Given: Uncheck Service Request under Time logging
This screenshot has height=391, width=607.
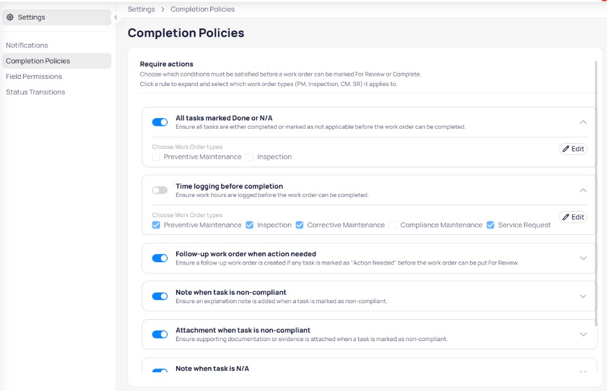Looking at the screenshot, I should (490, 225).
